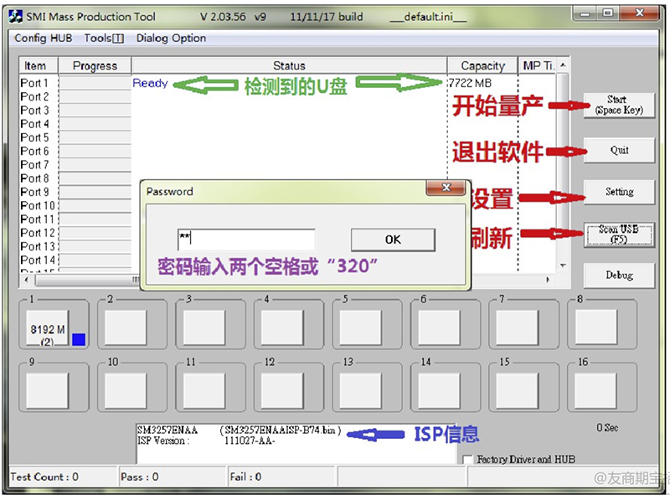The image size is (670, 495).
Task: Select the Port 12 row
Action: point(80,233)
